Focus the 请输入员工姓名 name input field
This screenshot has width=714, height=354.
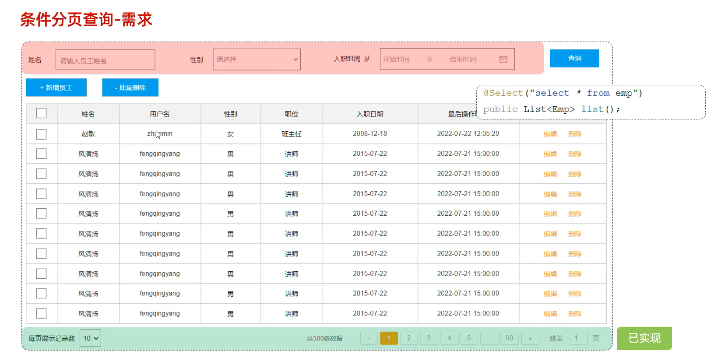(x=105, y=60)
